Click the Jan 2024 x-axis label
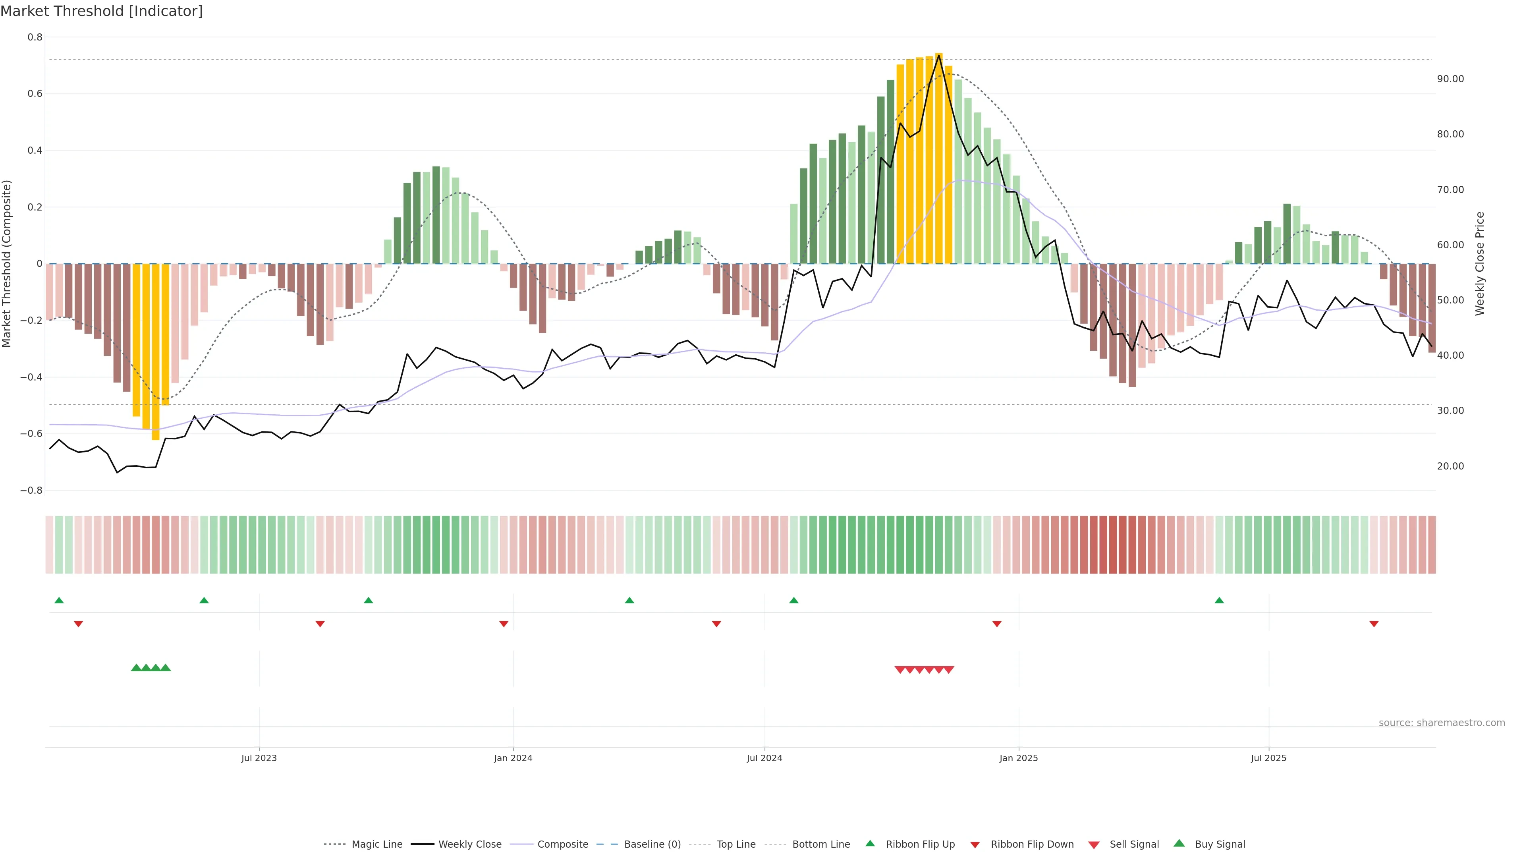Image resolution: width=1525 pixels, height=858 pixels. click(x=513, y=758)
